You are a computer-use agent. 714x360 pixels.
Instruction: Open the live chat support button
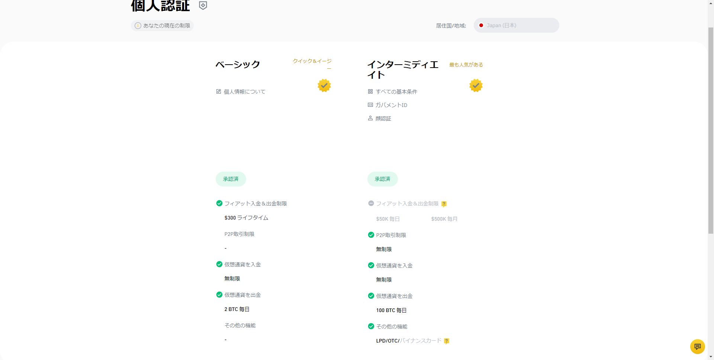697,347
